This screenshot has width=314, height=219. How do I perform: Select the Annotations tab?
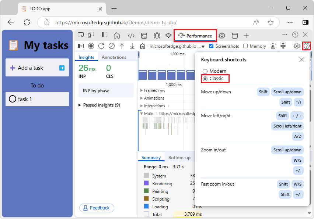[x=114, y=57]
